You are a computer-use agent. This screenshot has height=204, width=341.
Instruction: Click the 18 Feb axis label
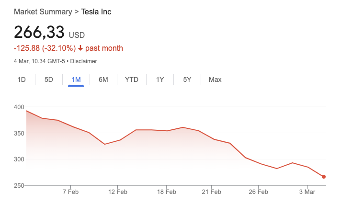[167, 192]
